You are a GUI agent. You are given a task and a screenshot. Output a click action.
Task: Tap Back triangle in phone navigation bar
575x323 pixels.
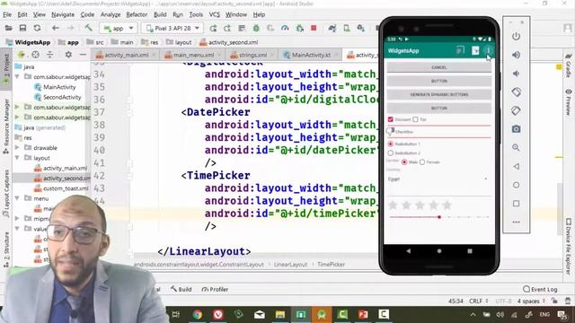tap(409, 251)
